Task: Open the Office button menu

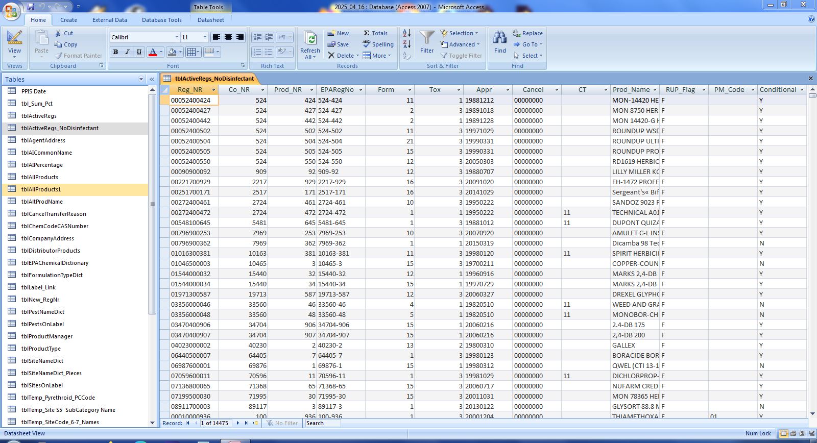Action: [x=11, y=10]
